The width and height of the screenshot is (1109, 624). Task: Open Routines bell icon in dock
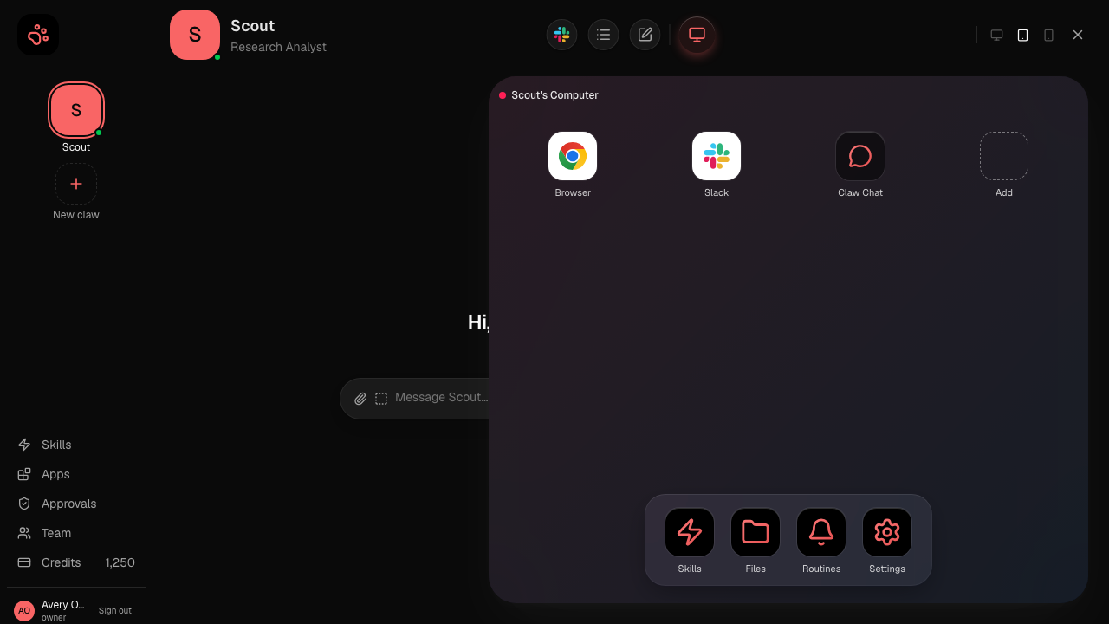click(x=821, y=532)
